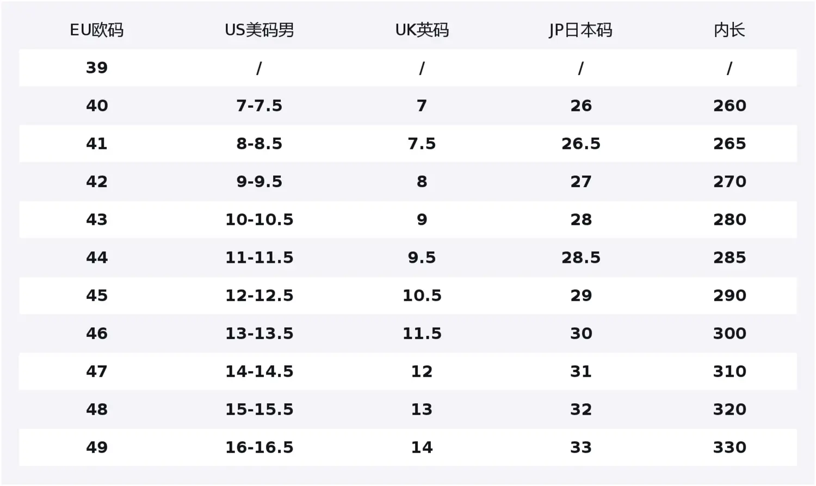
Task: Click the 内长 column header
Action: (730, 30)
